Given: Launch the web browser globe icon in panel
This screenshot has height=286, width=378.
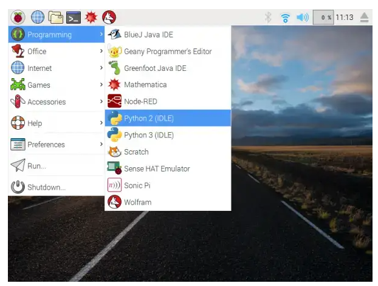Looking at the screenshot, I should click(38, 18).
